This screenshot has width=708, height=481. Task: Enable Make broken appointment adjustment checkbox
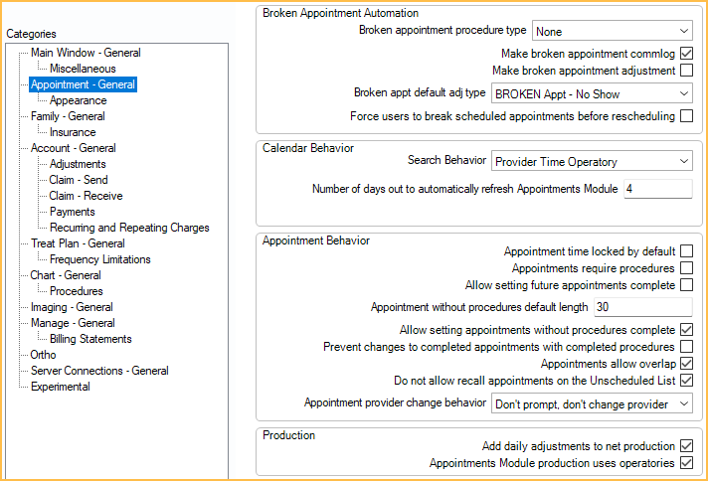[686, 71]
